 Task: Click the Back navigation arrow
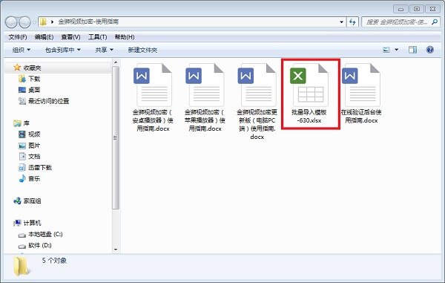coord(11,22)
